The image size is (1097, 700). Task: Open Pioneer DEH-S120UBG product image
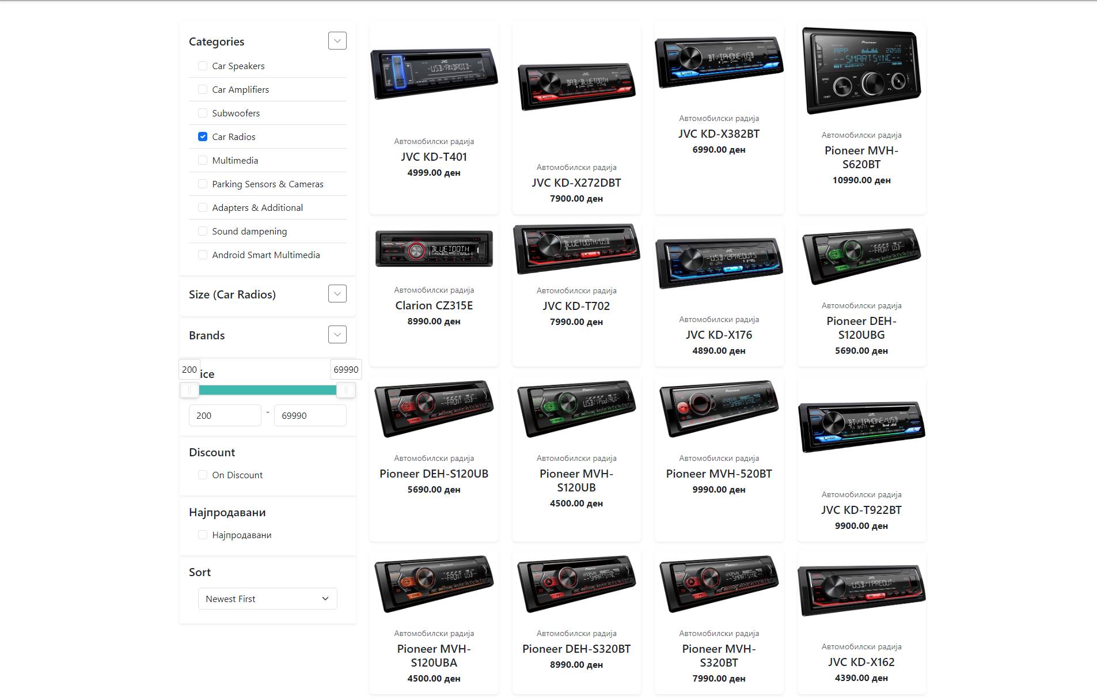(x=861, y=256)
